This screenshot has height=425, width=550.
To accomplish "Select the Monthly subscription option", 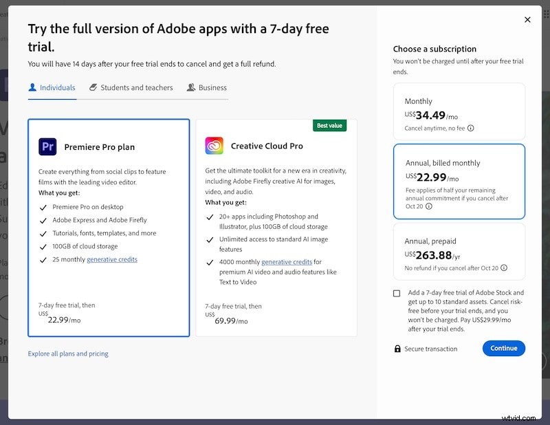I will (x=459, y=111).
